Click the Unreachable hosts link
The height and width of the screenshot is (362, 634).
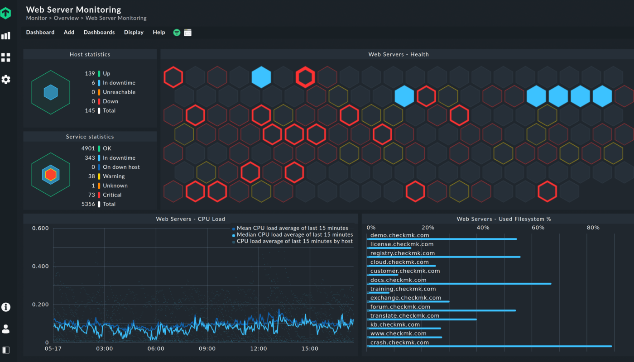[x=119, y=92]
